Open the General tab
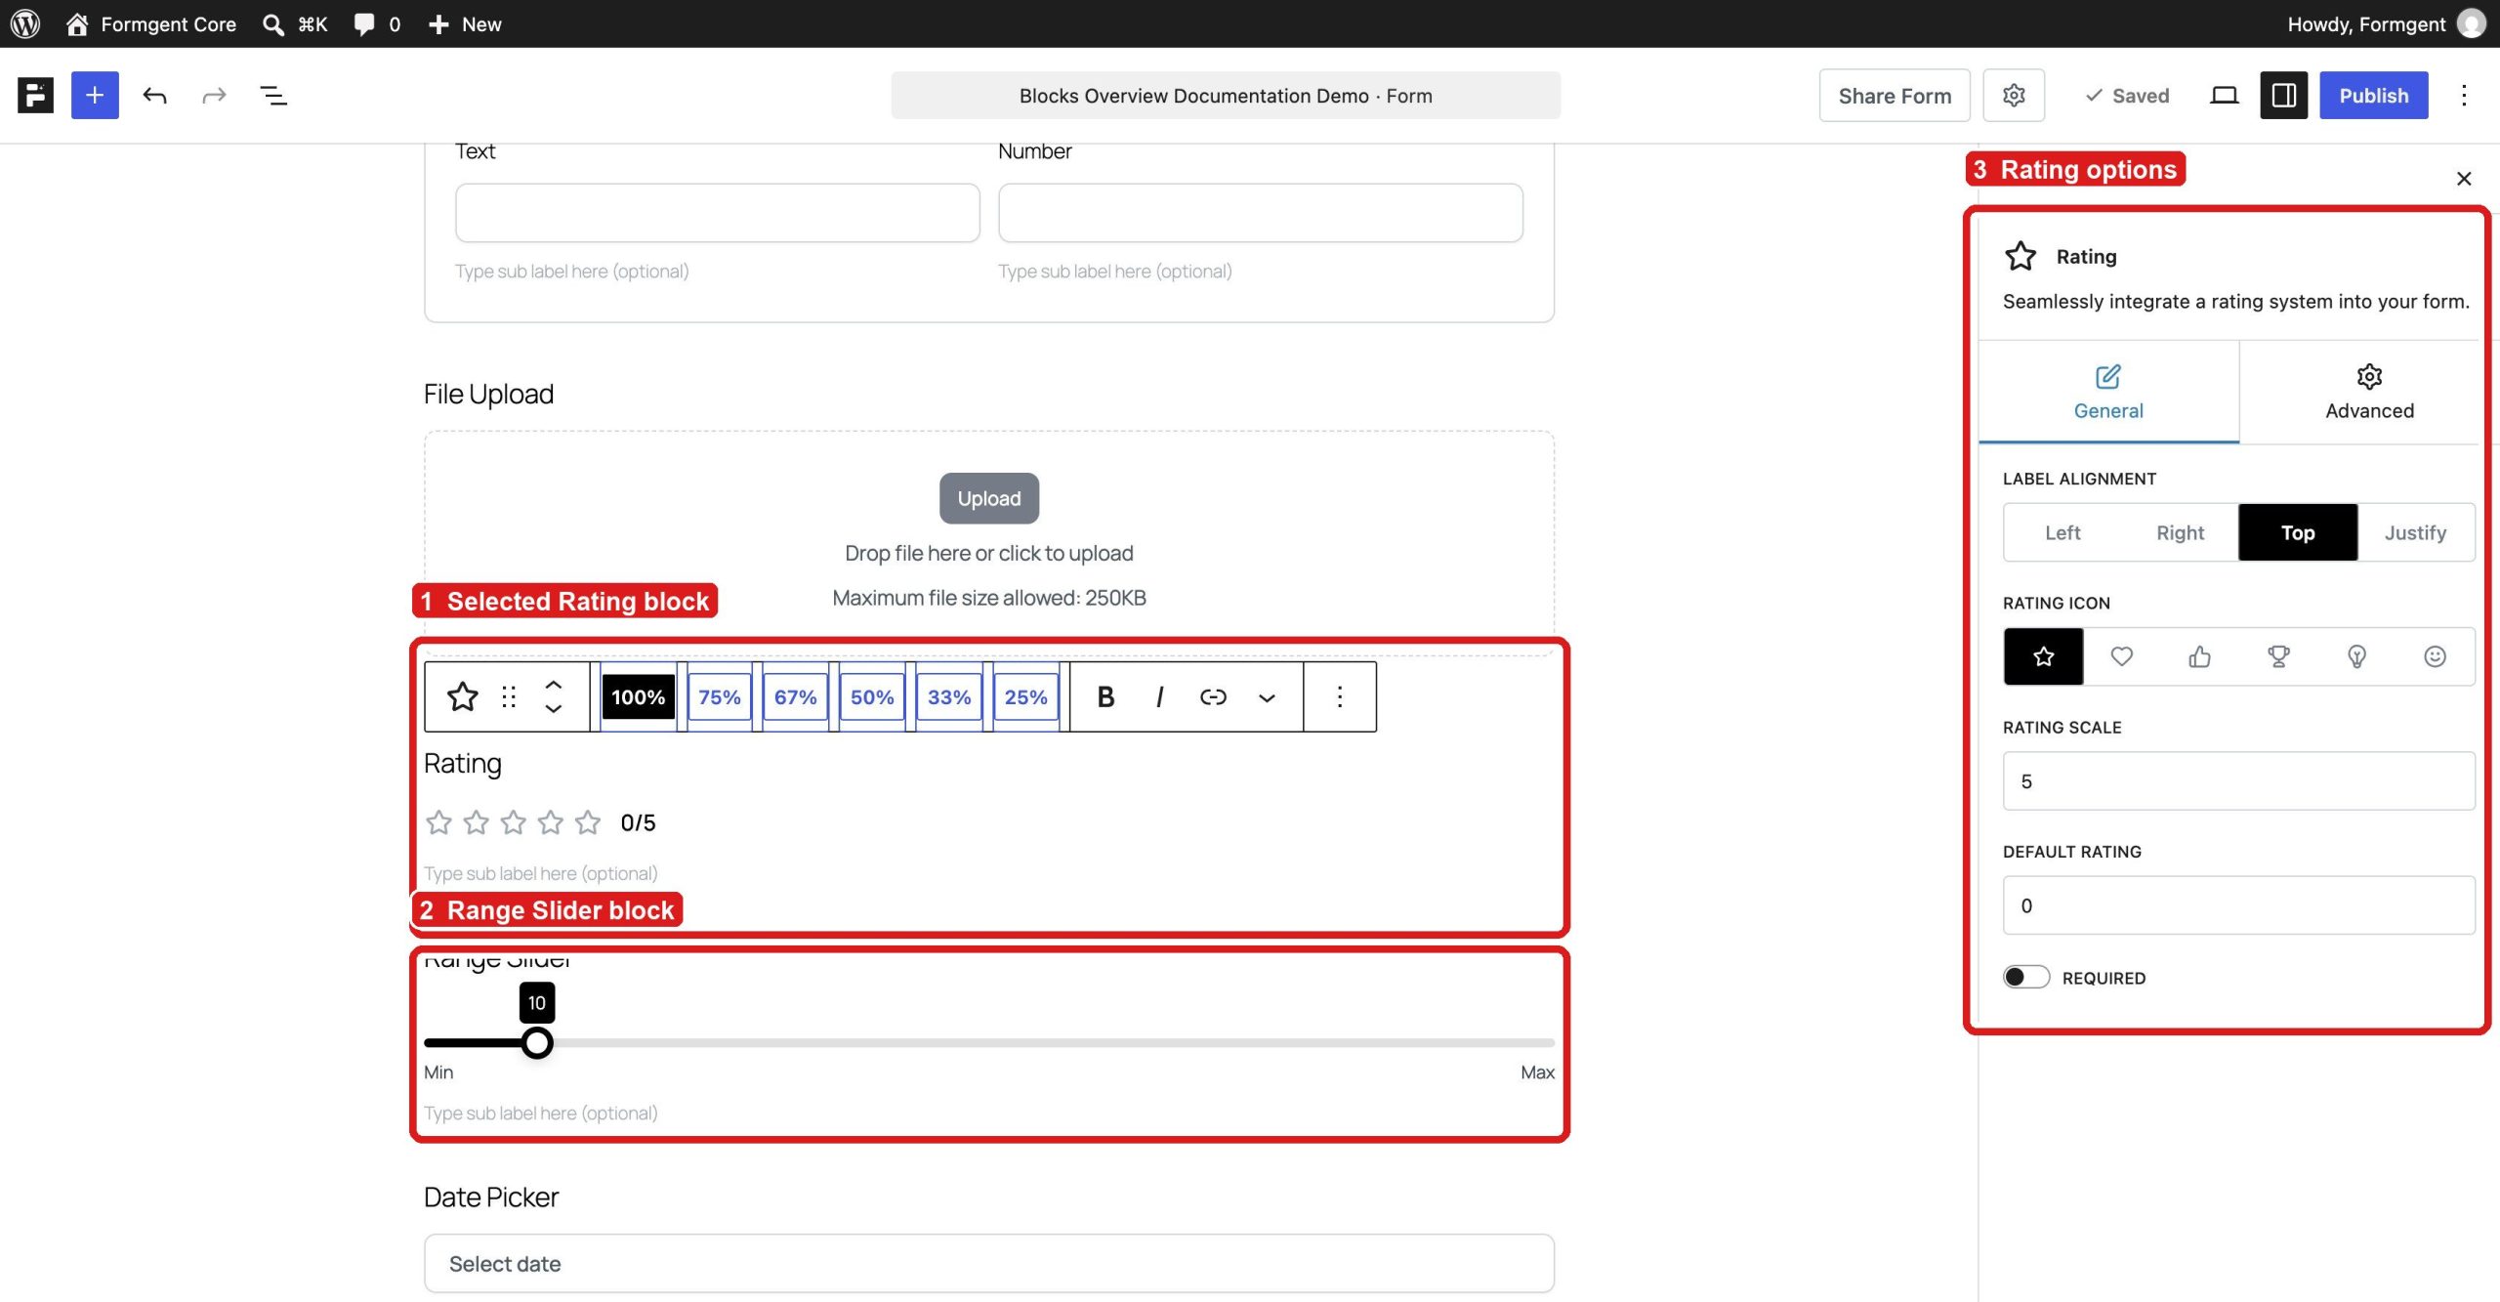The height and width of the screenshot is (1302, 2500). [2108, 392]
